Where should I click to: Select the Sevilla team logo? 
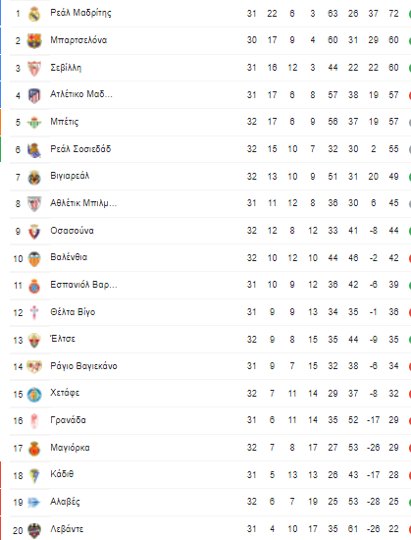[34, 68]
